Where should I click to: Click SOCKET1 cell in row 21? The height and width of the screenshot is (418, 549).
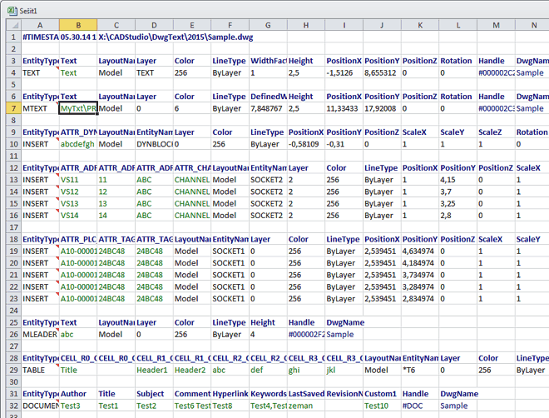(x=230, y=275)
